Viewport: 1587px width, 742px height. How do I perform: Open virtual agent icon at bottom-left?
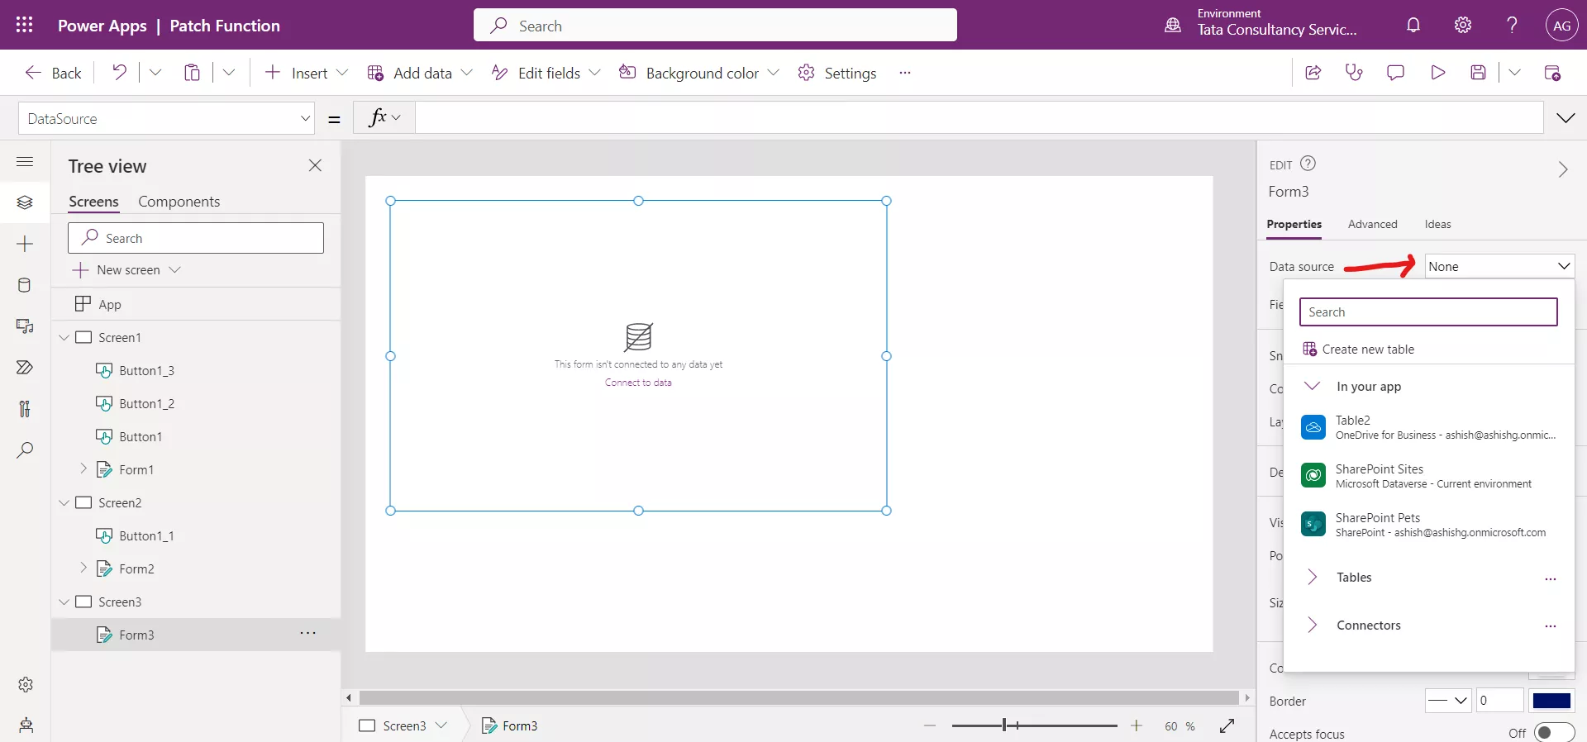(x=26, y=725)
